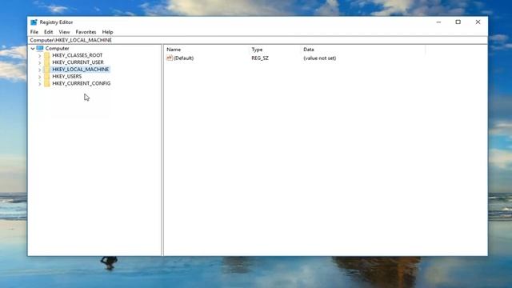Collapse the Computer tree node
Viewport: 512px width, 288px height.
point(33,49)
